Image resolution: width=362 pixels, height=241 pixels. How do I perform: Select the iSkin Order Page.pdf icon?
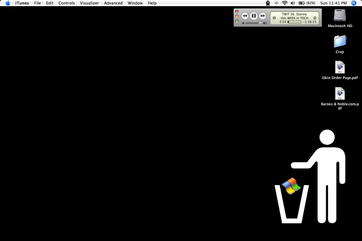340,67
